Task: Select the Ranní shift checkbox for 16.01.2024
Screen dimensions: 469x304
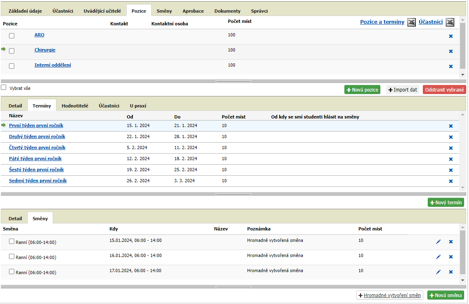Action: 12,257
